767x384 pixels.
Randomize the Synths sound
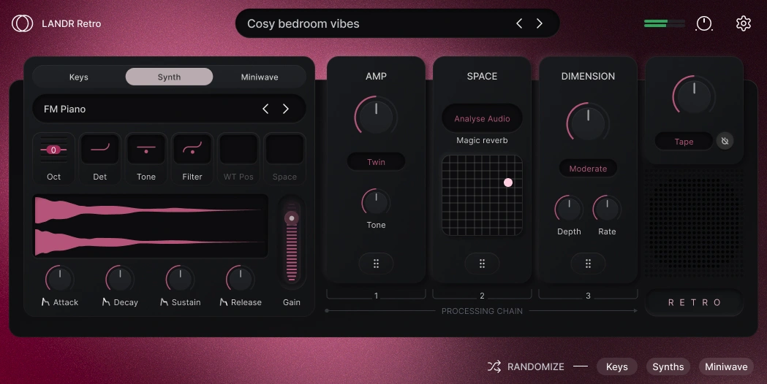[668, 366]
